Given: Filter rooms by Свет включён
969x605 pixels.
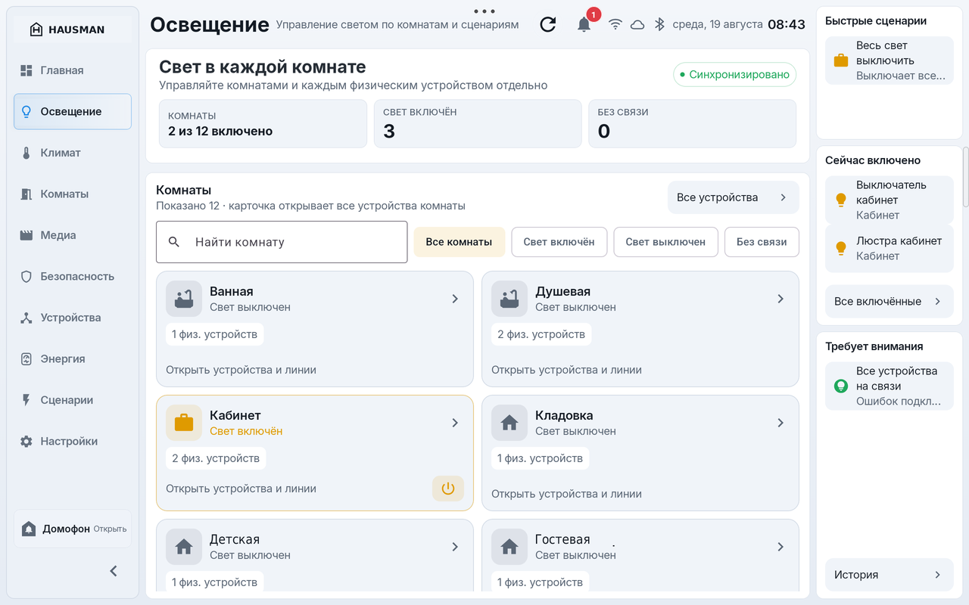Looking at the screenshot, I should pyautogui.click(x=559, y=242).
